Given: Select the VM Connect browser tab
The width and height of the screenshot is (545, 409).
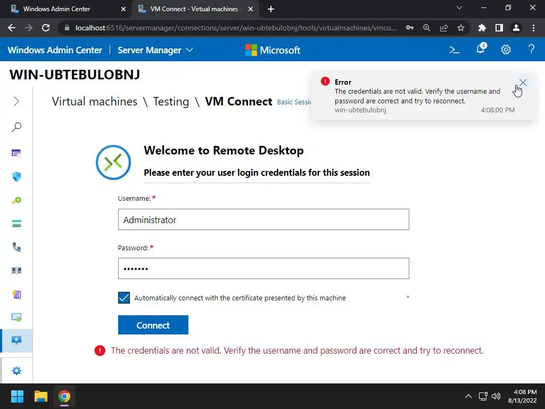Looking at the screenshot, I should [195, 9].
